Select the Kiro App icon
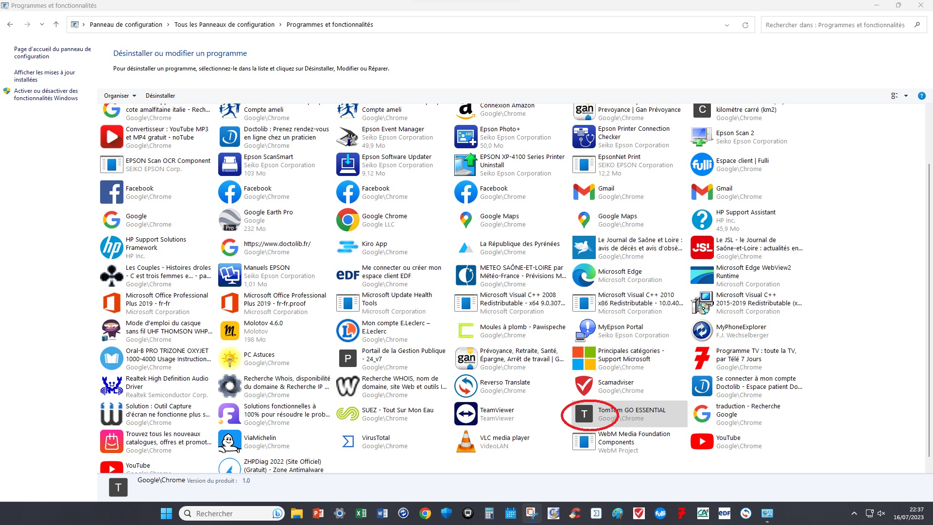Viewport: 933px width, 525px height. click(348, 248)
